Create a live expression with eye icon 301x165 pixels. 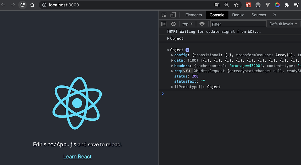pyautogui.click(x=202, y=24)
